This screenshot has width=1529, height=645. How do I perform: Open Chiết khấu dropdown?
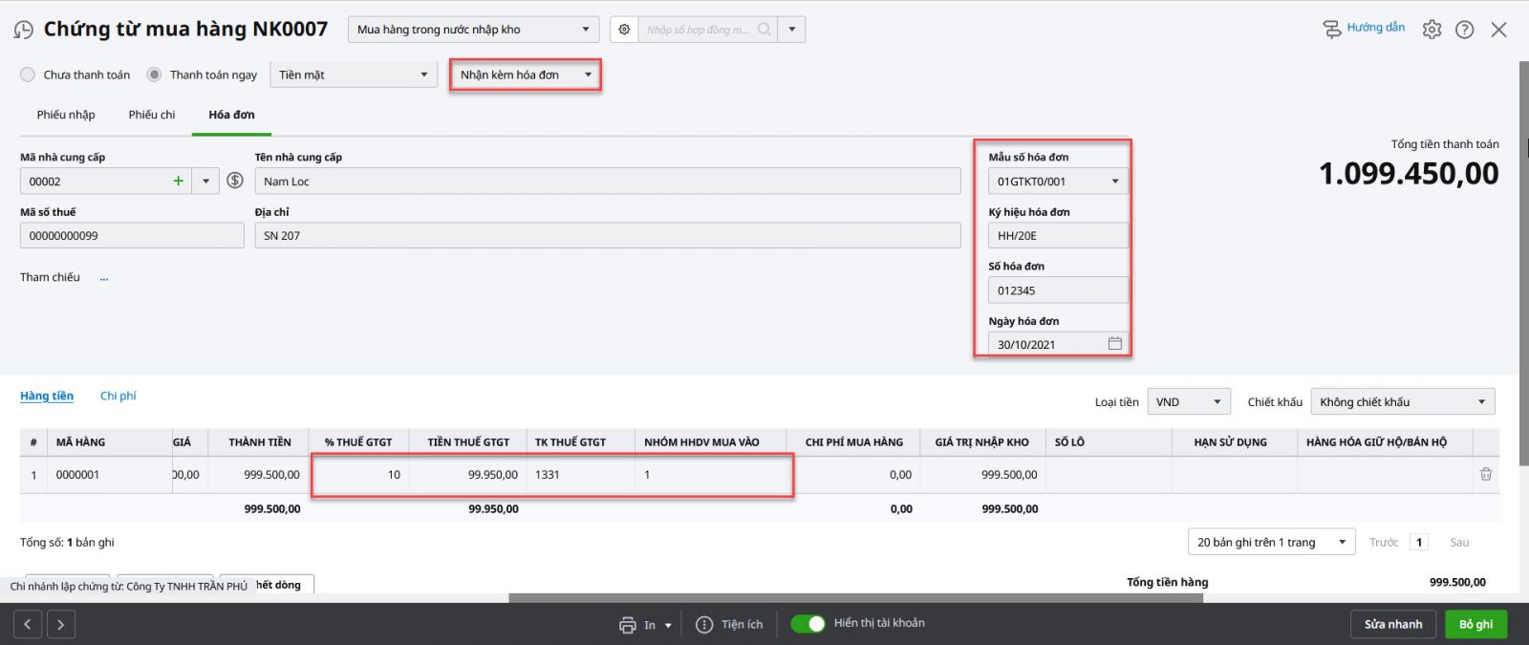[1480, 402]
